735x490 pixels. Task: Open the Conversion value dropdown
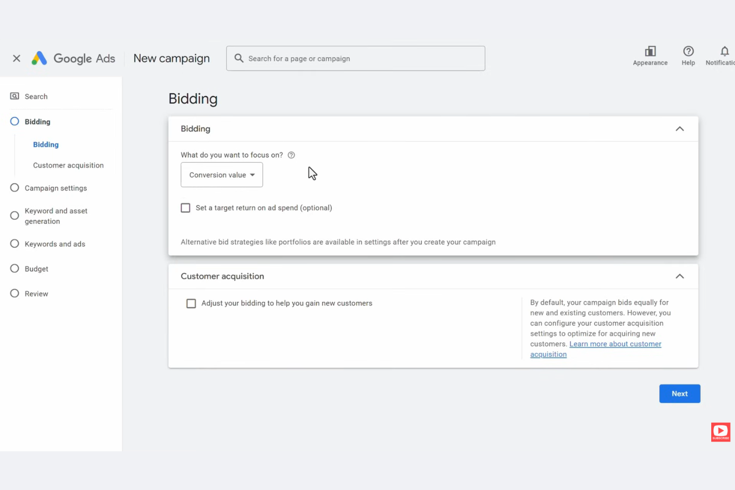(x=221, y=175)
